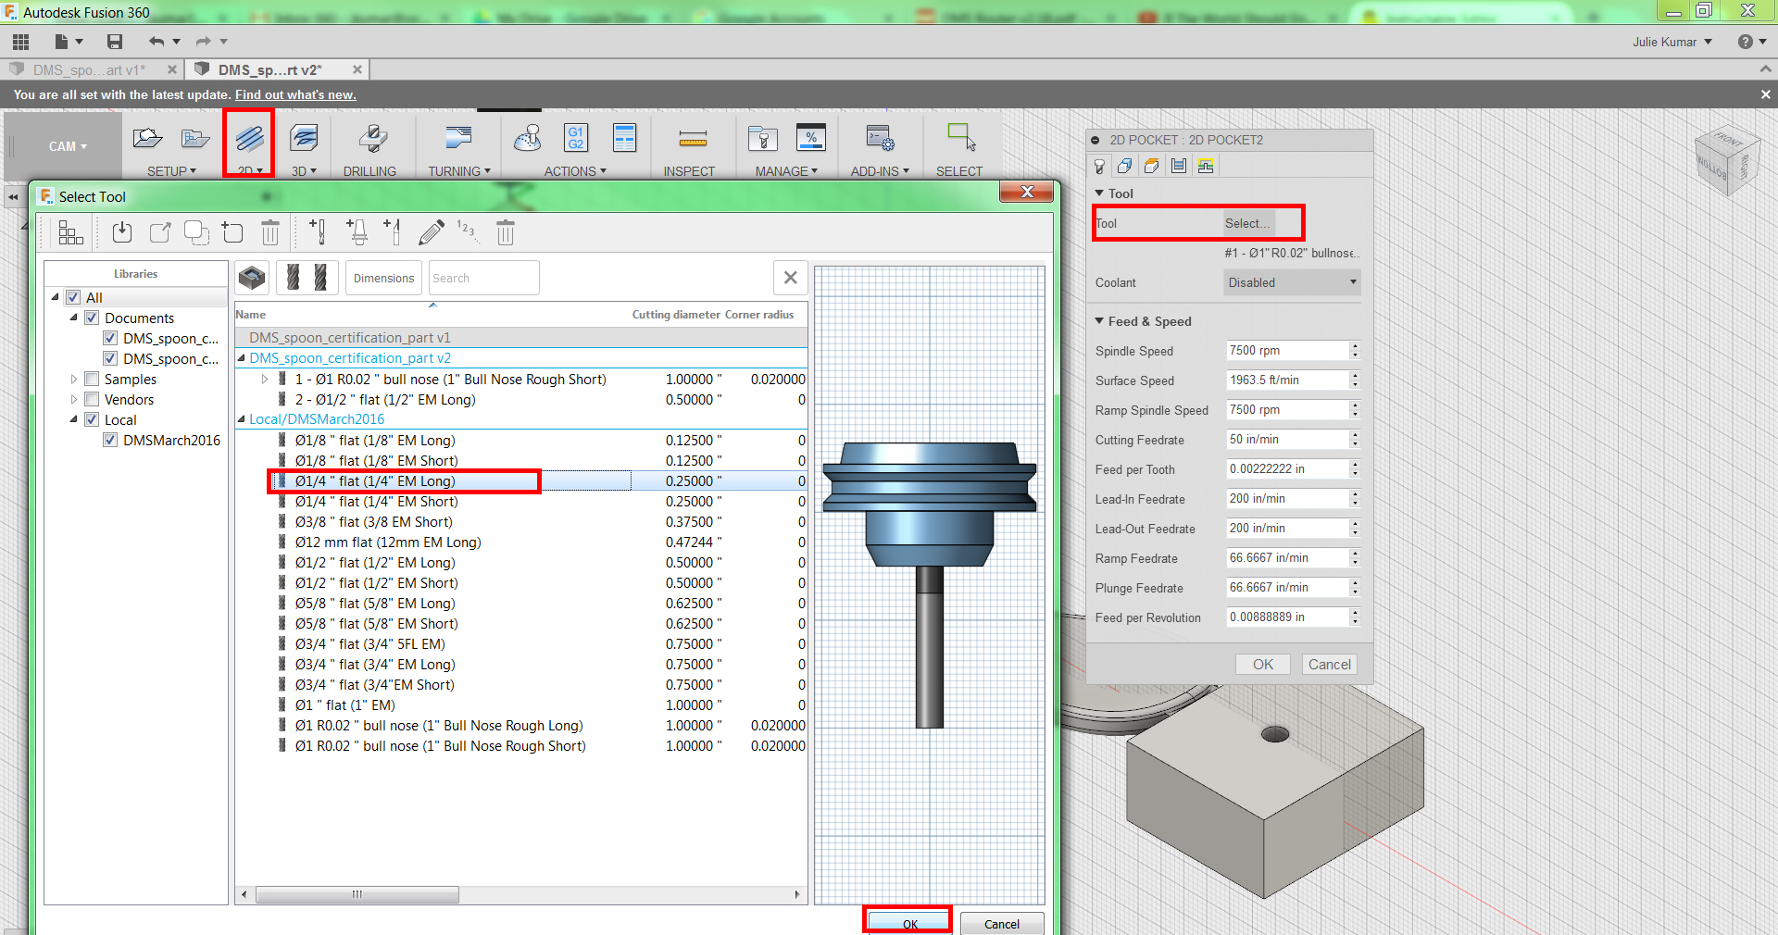Click the Cutting Feedrate stepper arrows
This screenshot has width=1778, height=935.
[x=1355, y=439]
